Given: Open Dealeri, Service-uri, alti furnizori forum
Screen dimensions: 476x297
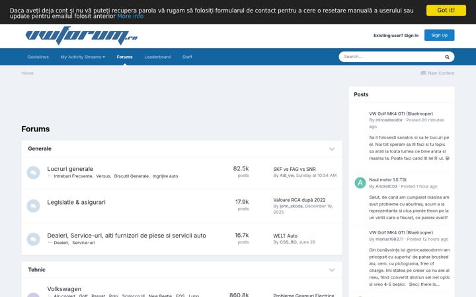Looking at the screenshot, I should click(x=126, y=236).
